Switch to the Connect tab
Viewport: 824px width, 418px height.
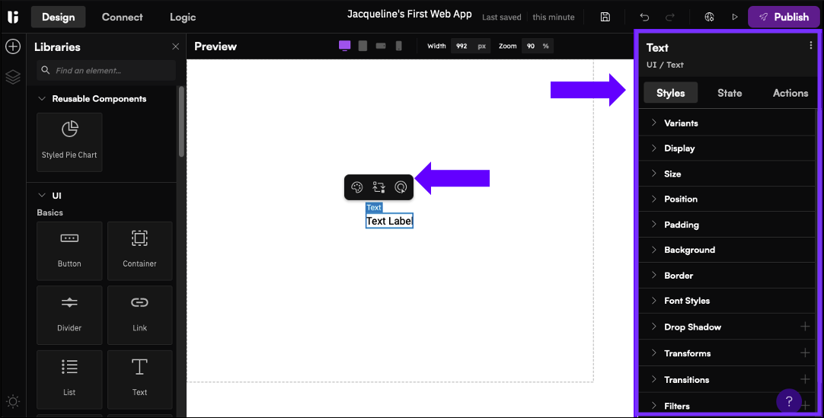point(123,17)
